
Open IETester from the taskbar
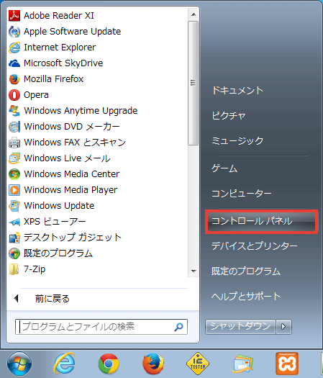pyautogui.click(x=198, y=364)
